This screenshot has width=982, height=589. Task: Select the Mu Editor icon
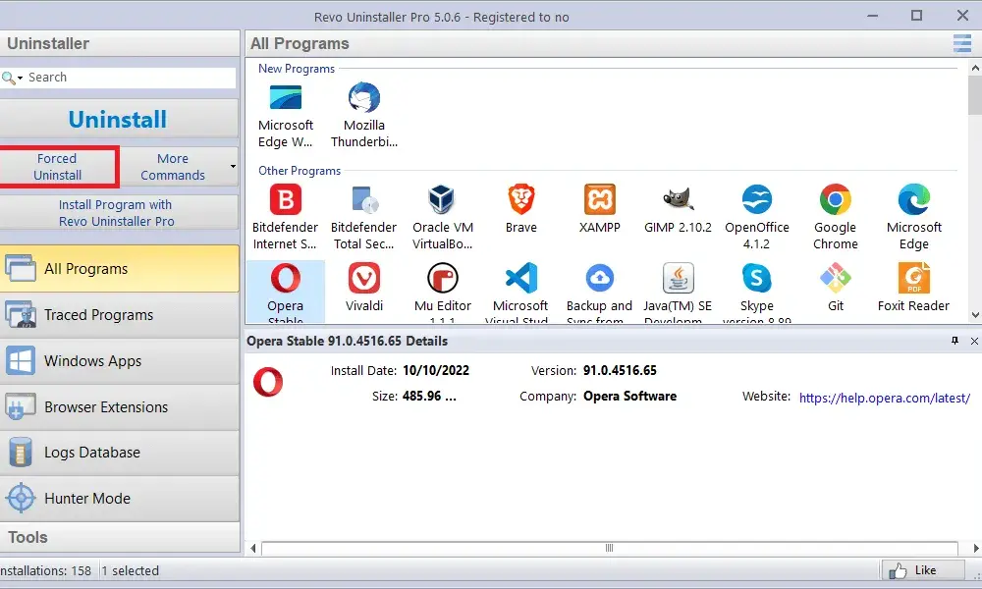(442, 278)
